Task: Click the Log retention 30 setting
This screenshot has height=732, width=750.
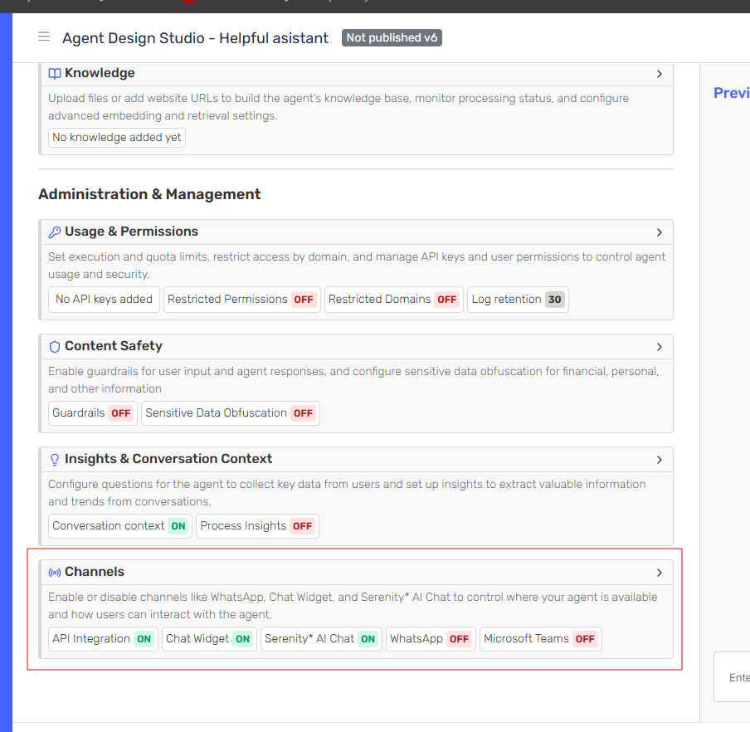Action: pyautogui.click(x=519, y=300)
